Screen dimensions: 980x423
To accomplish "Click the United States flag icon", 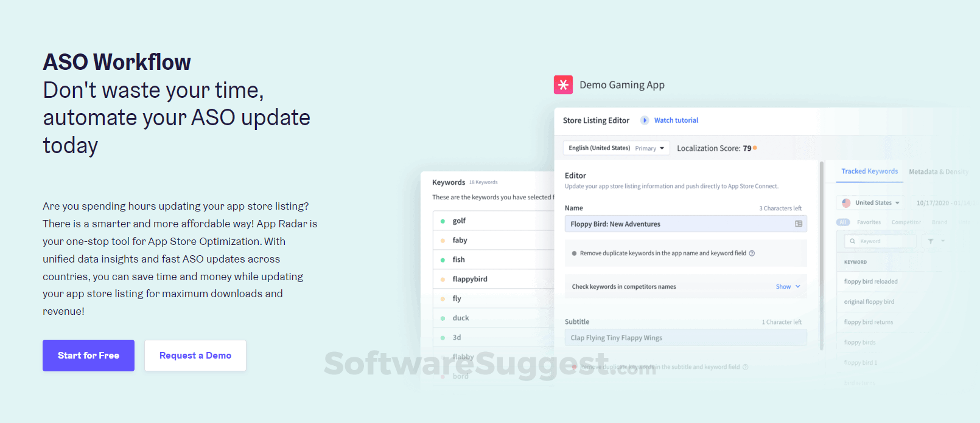I will 846,203.
